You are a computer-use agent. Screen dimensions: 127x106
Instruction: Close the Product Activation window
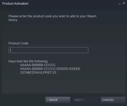click(x=124, y=3)
